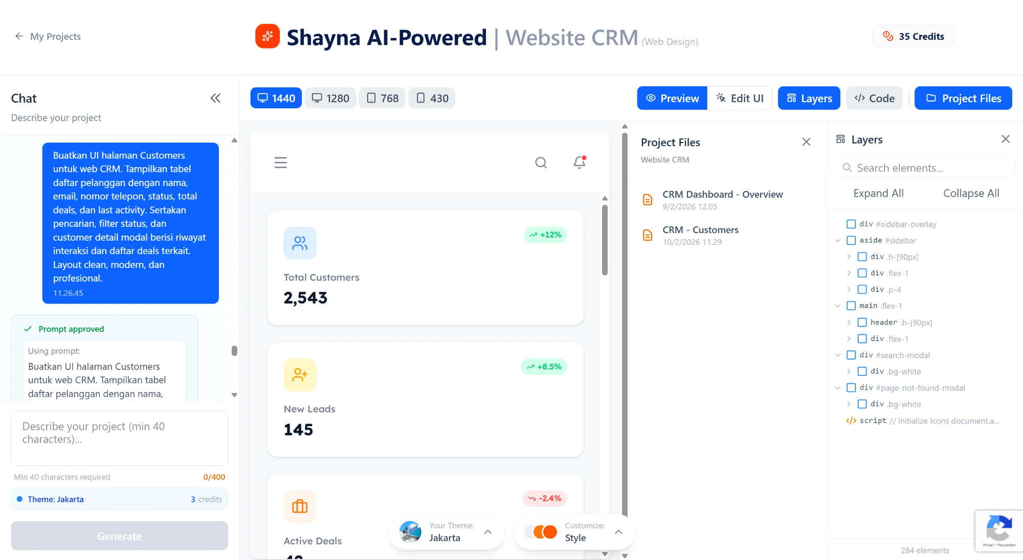Image resolution: width=1023 pixels, height=560 pixels.
Task: Click the Expand All layers button
Action: pos(878,193)
